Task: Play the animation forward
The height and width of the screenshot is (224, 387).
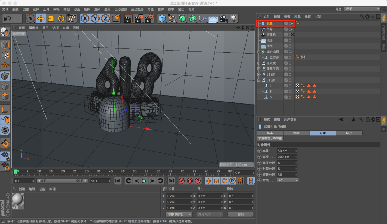Action: point(144,181)
